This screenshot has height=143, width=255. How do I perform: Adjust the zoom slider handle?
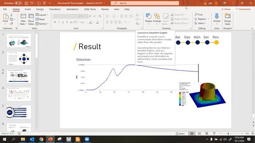click(x=228, y=133)
